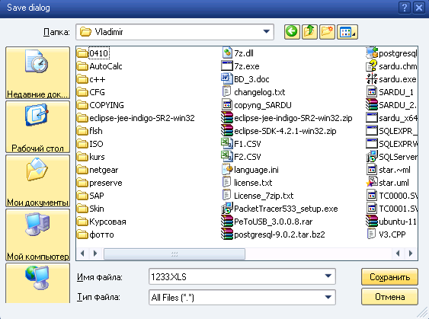Viewport: 429px width, 319px height.
Task: Select the F2.CSV file
Action: (241, 157)
